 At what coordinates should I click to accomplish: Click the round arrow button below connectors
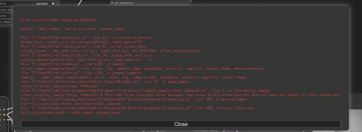pyautogui.click(x=1, y=126)
